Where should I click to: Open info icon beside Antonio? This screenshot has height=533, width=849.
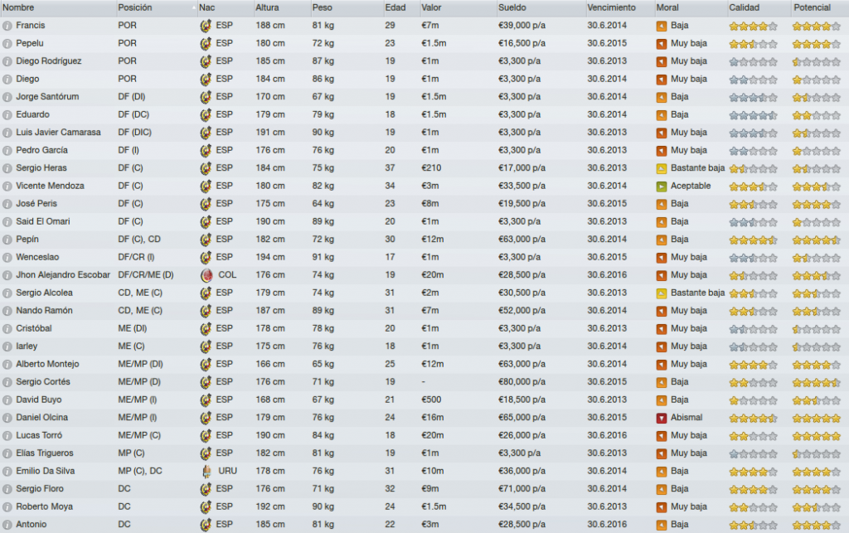7,525
